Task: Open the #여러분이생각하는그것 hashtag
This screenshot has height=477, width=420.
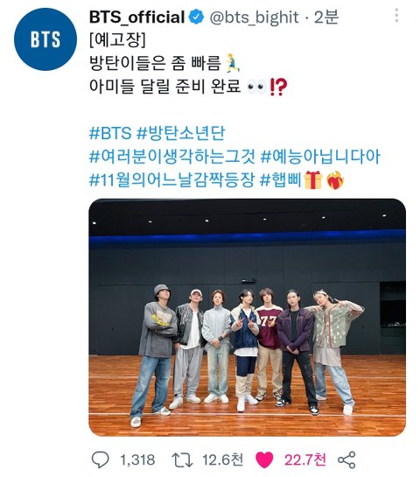Action: tap(172, 157)
